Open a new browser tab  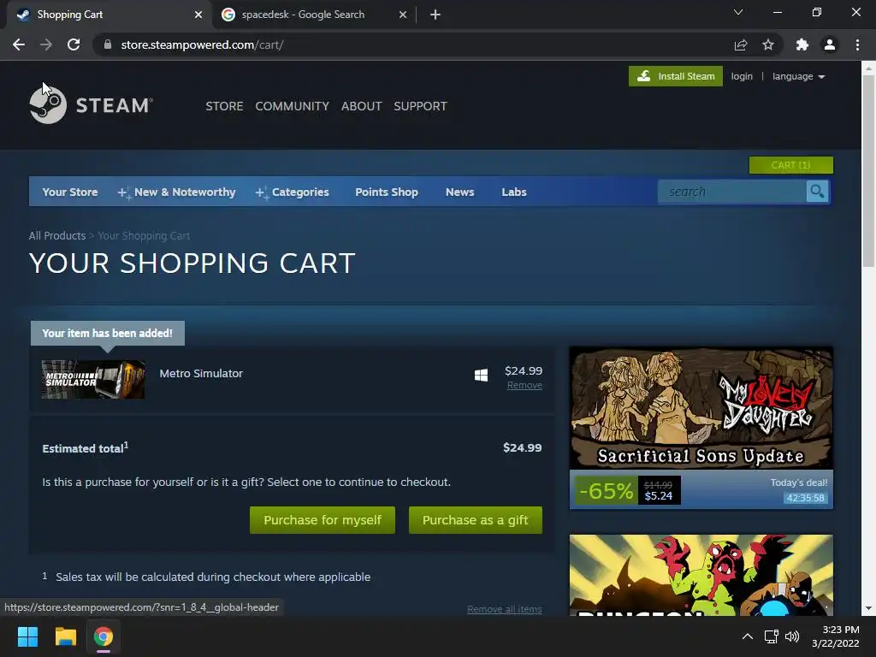(435, 15)
